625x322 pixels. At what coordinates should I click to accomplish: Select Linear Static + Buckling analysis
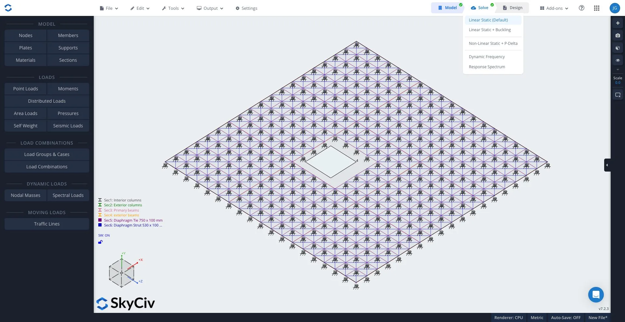click(490, 30)
